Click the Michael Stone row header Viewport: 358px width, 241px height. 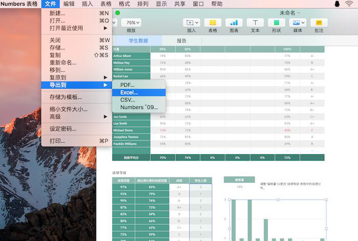point(131,130)
